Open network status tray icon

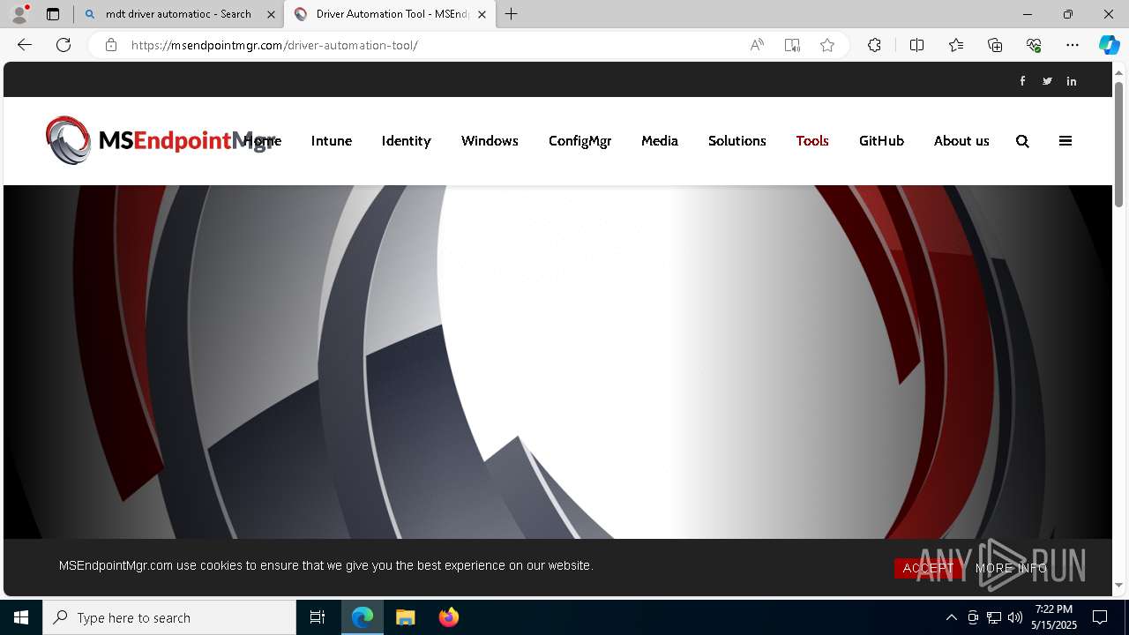coord(994,617)
